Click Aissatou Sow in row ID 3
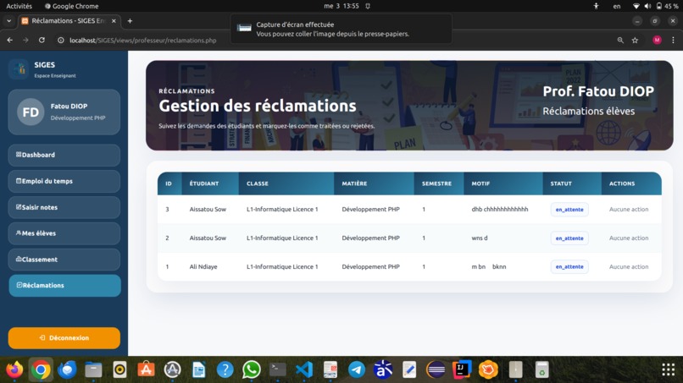Viewport: 683px width, 383px height. tap(208, 209)
